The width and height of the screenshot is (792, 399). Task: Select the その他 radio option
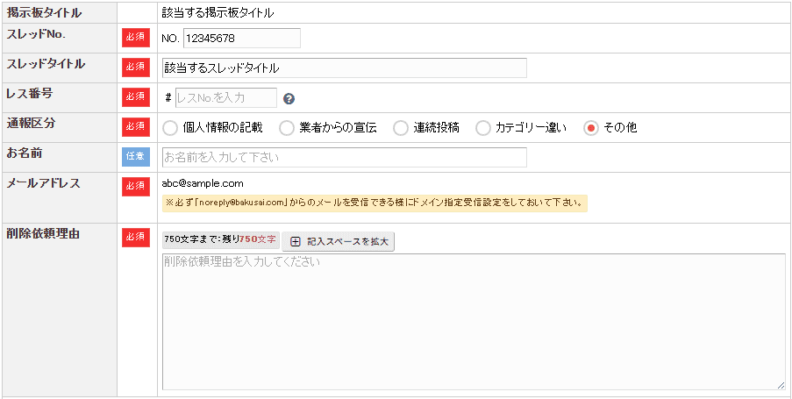coord(591,128)
